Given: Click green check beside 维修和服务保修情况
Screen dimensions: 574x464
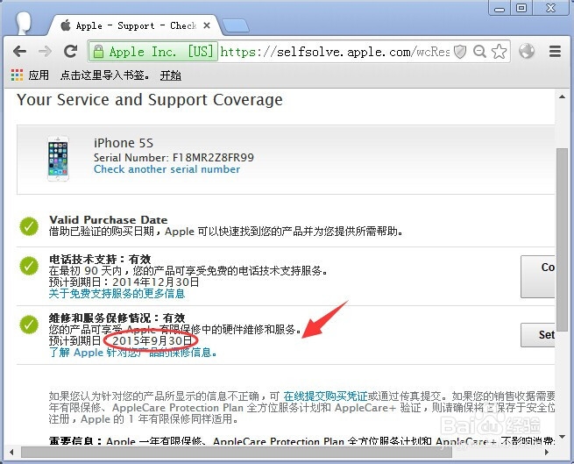Looking at the screenshot, I should 29,325.
